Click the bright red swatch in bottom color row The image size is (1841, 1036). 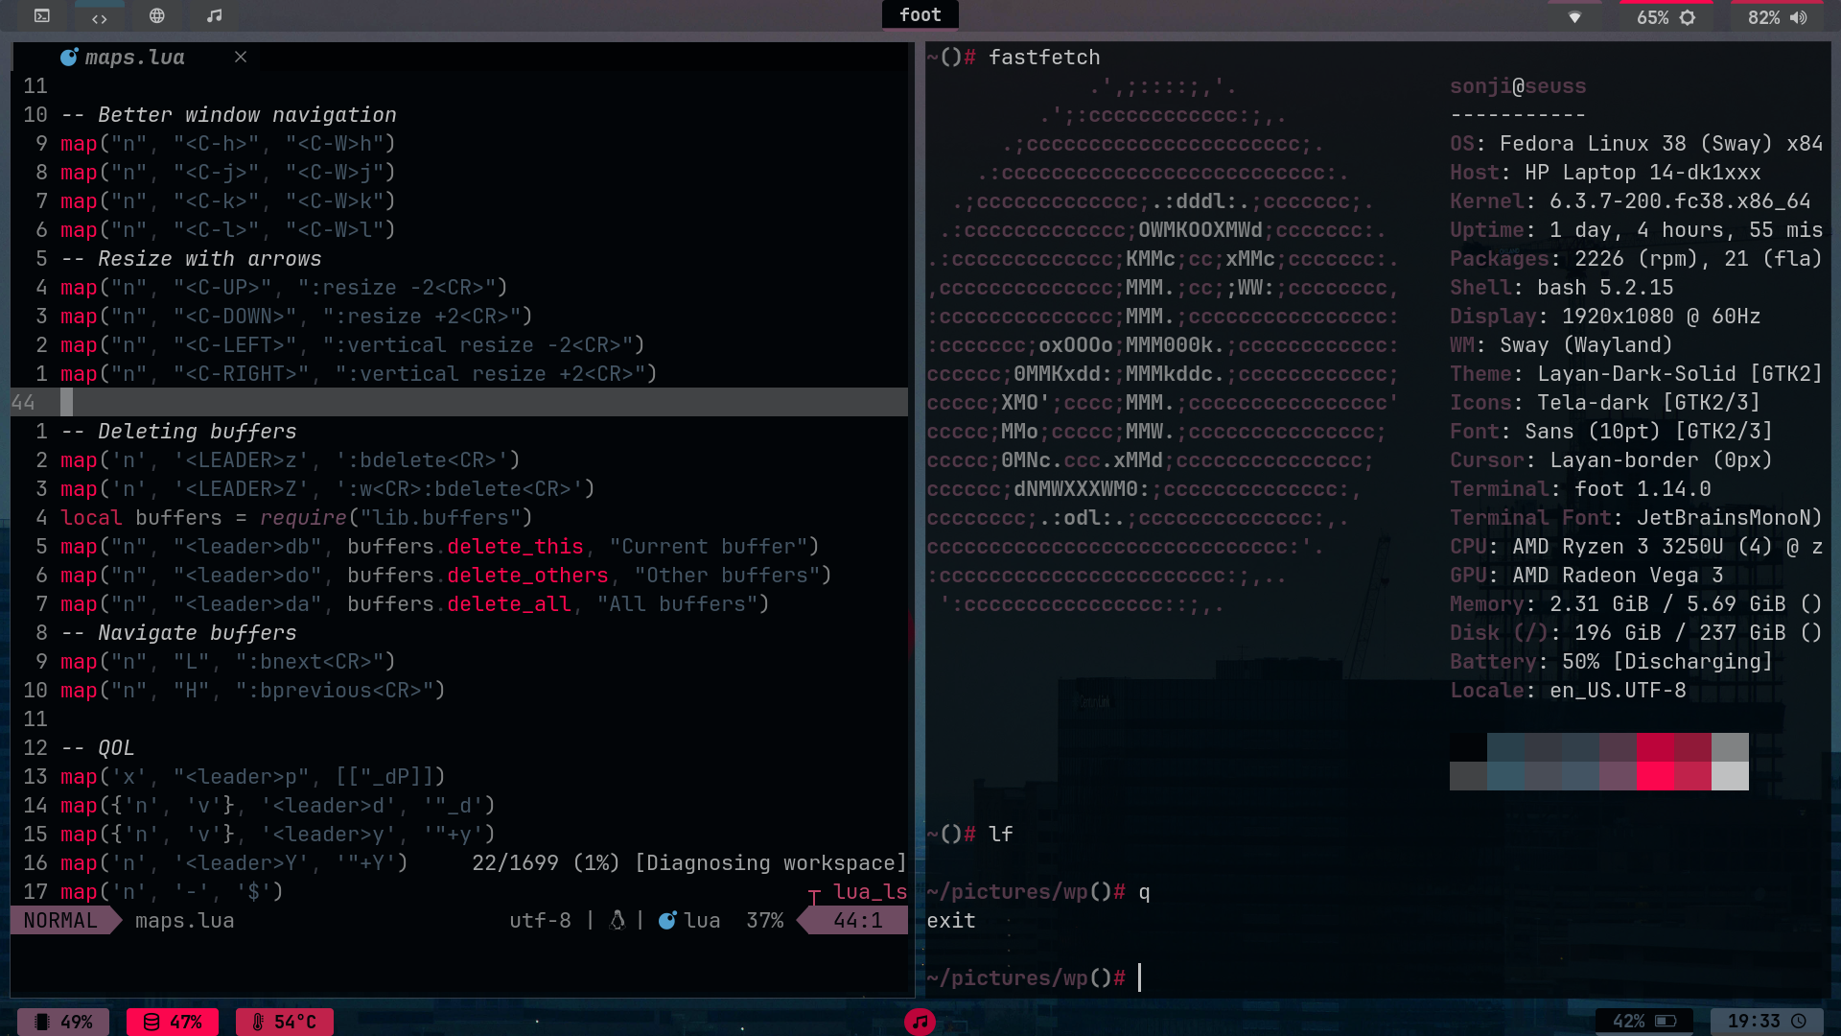coord(1655,776)
